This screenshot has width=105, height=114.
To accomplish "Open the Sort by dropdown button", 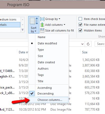I will [34, 25].
